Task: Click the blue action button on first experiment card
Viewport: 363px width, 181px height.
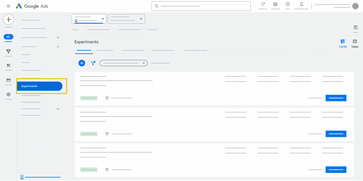Action: point(336,98)
